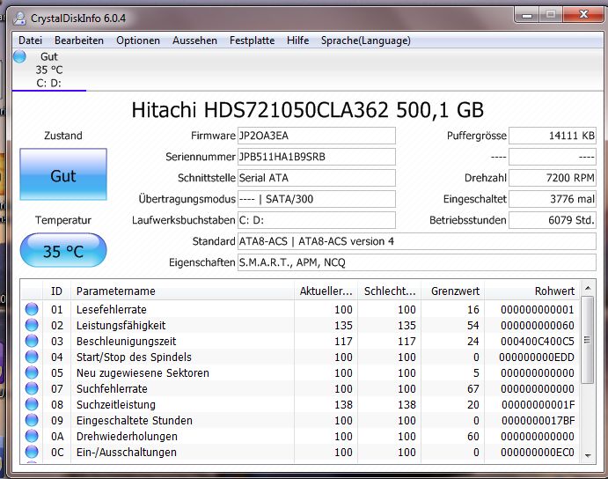Click the 35 °C temperature button
The image size is (608, 479).
[63, 250]
